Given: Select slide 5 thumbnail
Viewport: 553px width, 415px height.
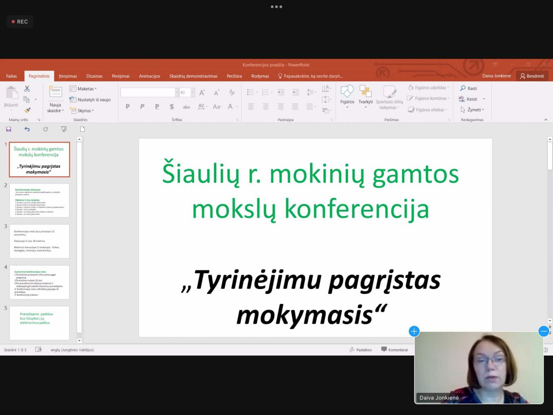Looking at the screenshot, I should point(39,323).
